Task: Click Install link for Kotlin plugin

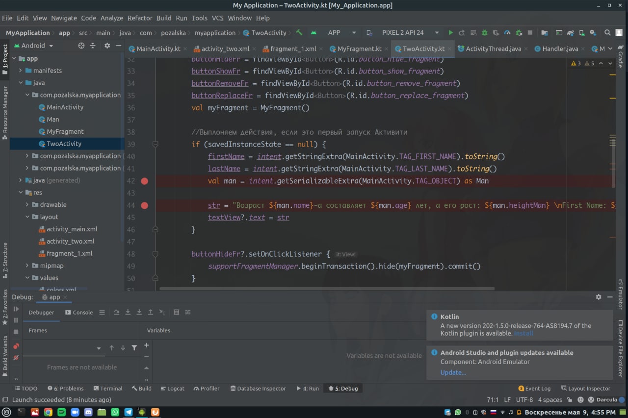Action: point(523,333)
